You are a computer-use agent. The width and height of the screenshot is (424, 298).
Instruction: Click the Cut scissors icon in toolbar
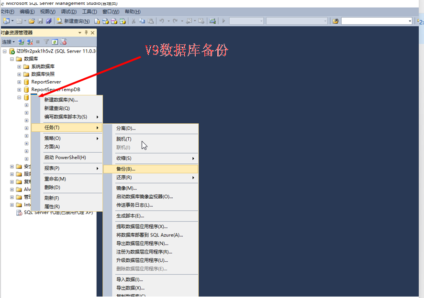click(134, 21)
